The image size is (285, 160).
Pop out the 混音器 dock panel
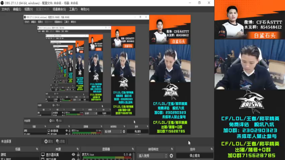tap(133, 149)
